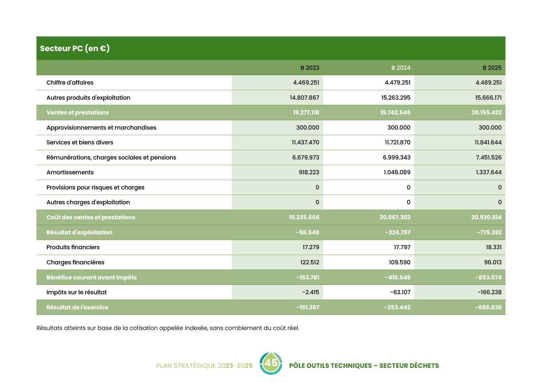Click the 'Produits financiers' row label
This screenshot has height=383, width=542.
coord(73,247)
